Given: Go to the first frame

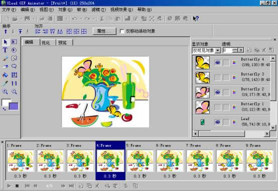Looking at the screenshot, I should click(27, 186).
